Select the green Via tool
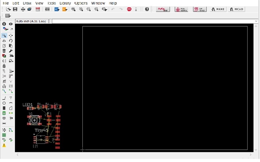 (4, 113)
